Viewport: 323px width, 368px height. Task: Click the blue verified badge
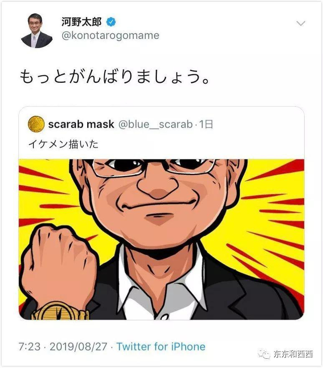111,22
